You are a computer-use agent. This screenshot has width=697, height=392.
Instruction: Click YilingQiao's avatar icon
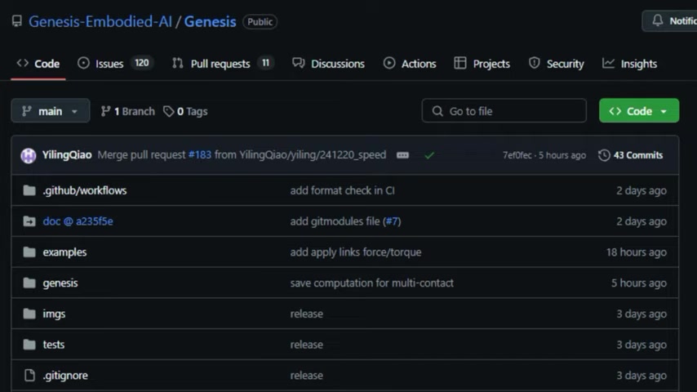pyautogui.click(x=28, y=155)
